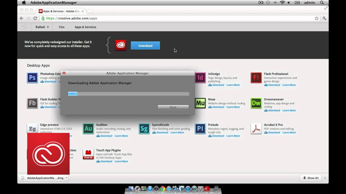The height and width of the screenshot is (194, 346).
Task: Open the AdobeApplicationManager menu
Action: coord(54,3)
